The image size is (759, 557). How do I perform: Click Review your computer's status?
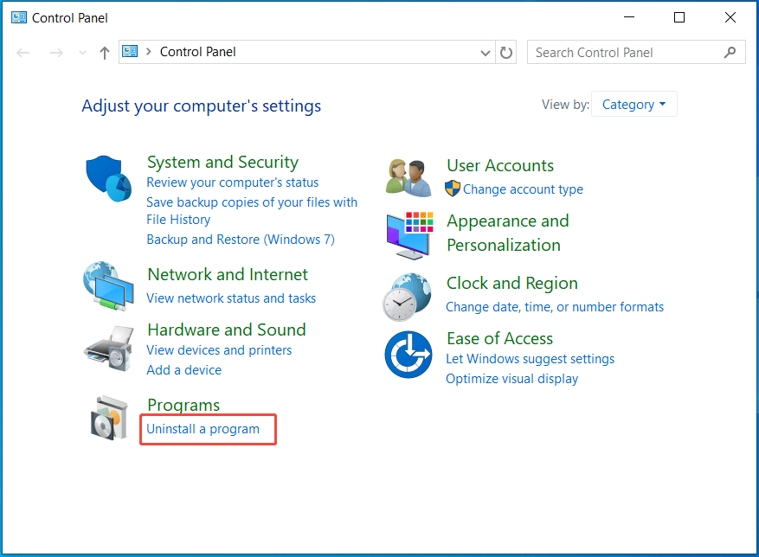[x=232, y=182]
